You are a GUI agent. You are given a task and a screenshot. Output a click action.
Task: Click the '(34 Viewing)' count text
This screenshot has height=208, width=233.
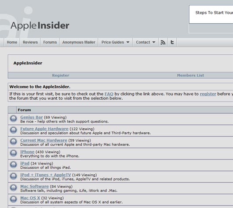pos(42,163)
